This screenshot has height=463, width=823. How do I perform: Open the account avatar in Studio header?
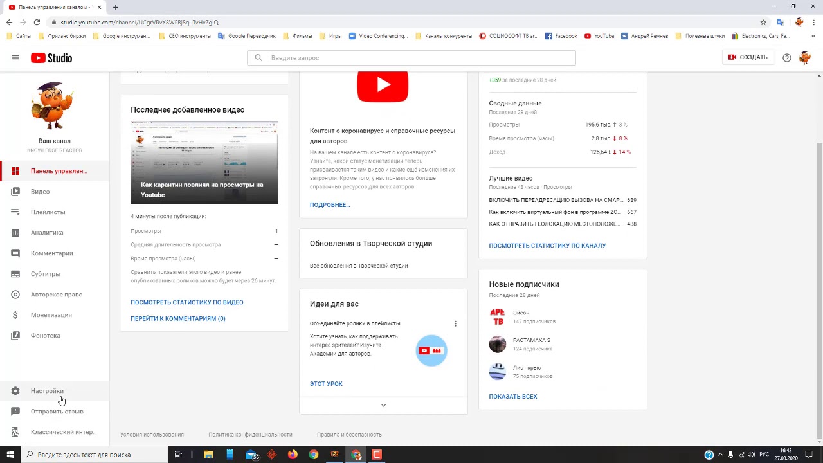click(x=805, y=58)
